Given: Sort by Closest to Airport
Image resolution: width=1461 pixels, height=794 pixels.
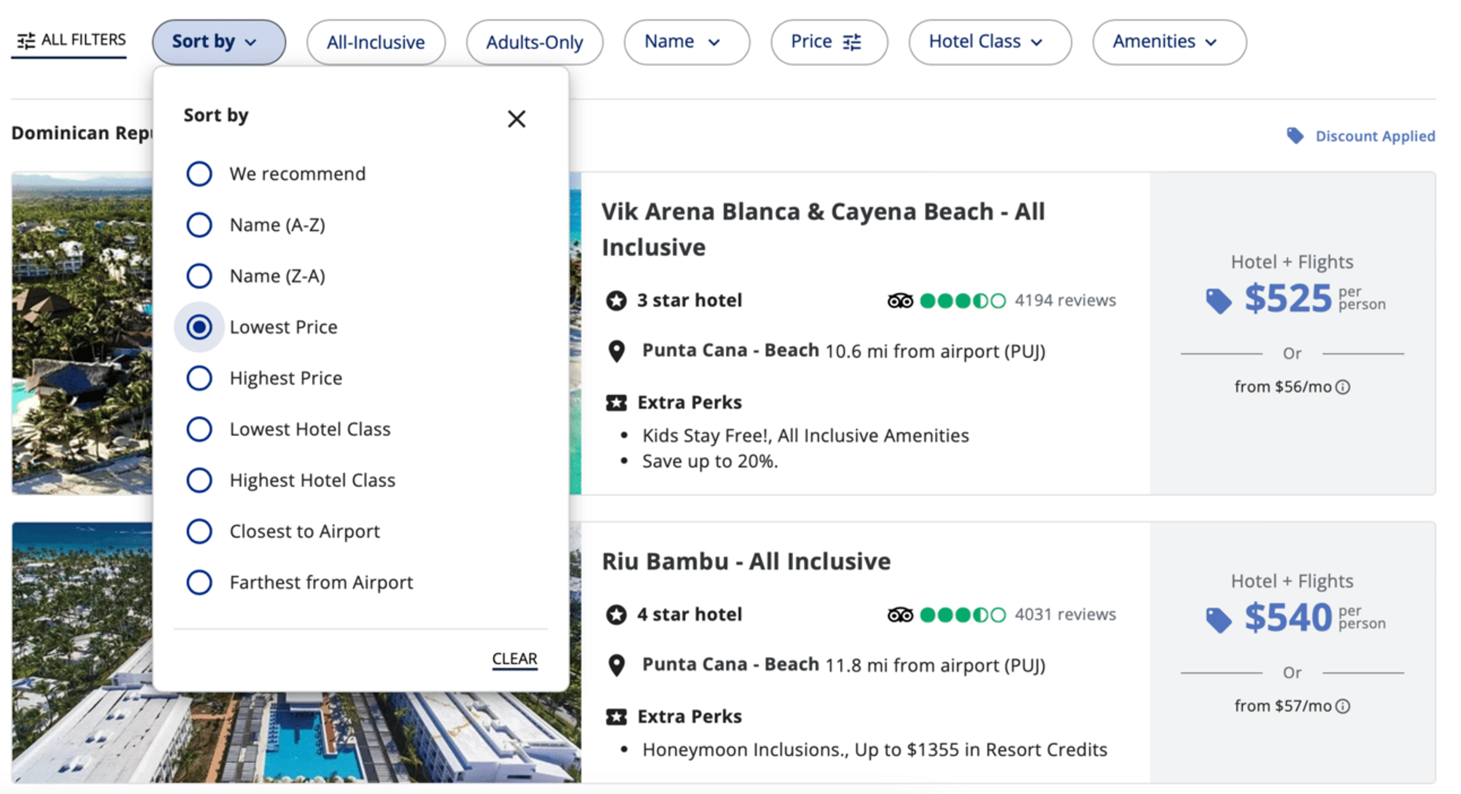Looking at the screenshot, I should click(x=199, y=531).
